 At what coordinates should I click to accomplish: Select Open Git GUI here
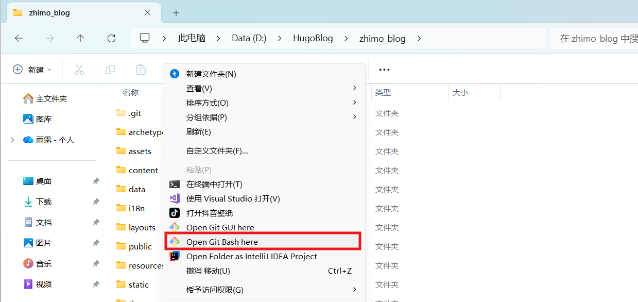click(220, 227)
